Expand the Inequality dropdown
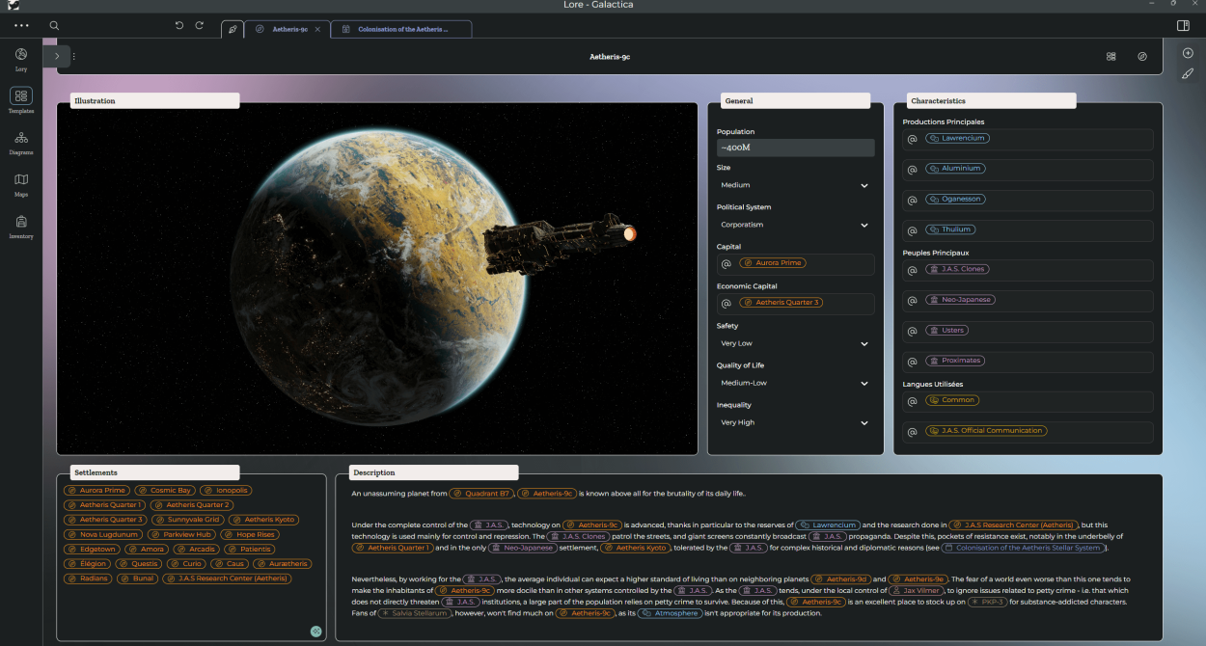This screenshot has width=1206, height=646. coord(795,422)
